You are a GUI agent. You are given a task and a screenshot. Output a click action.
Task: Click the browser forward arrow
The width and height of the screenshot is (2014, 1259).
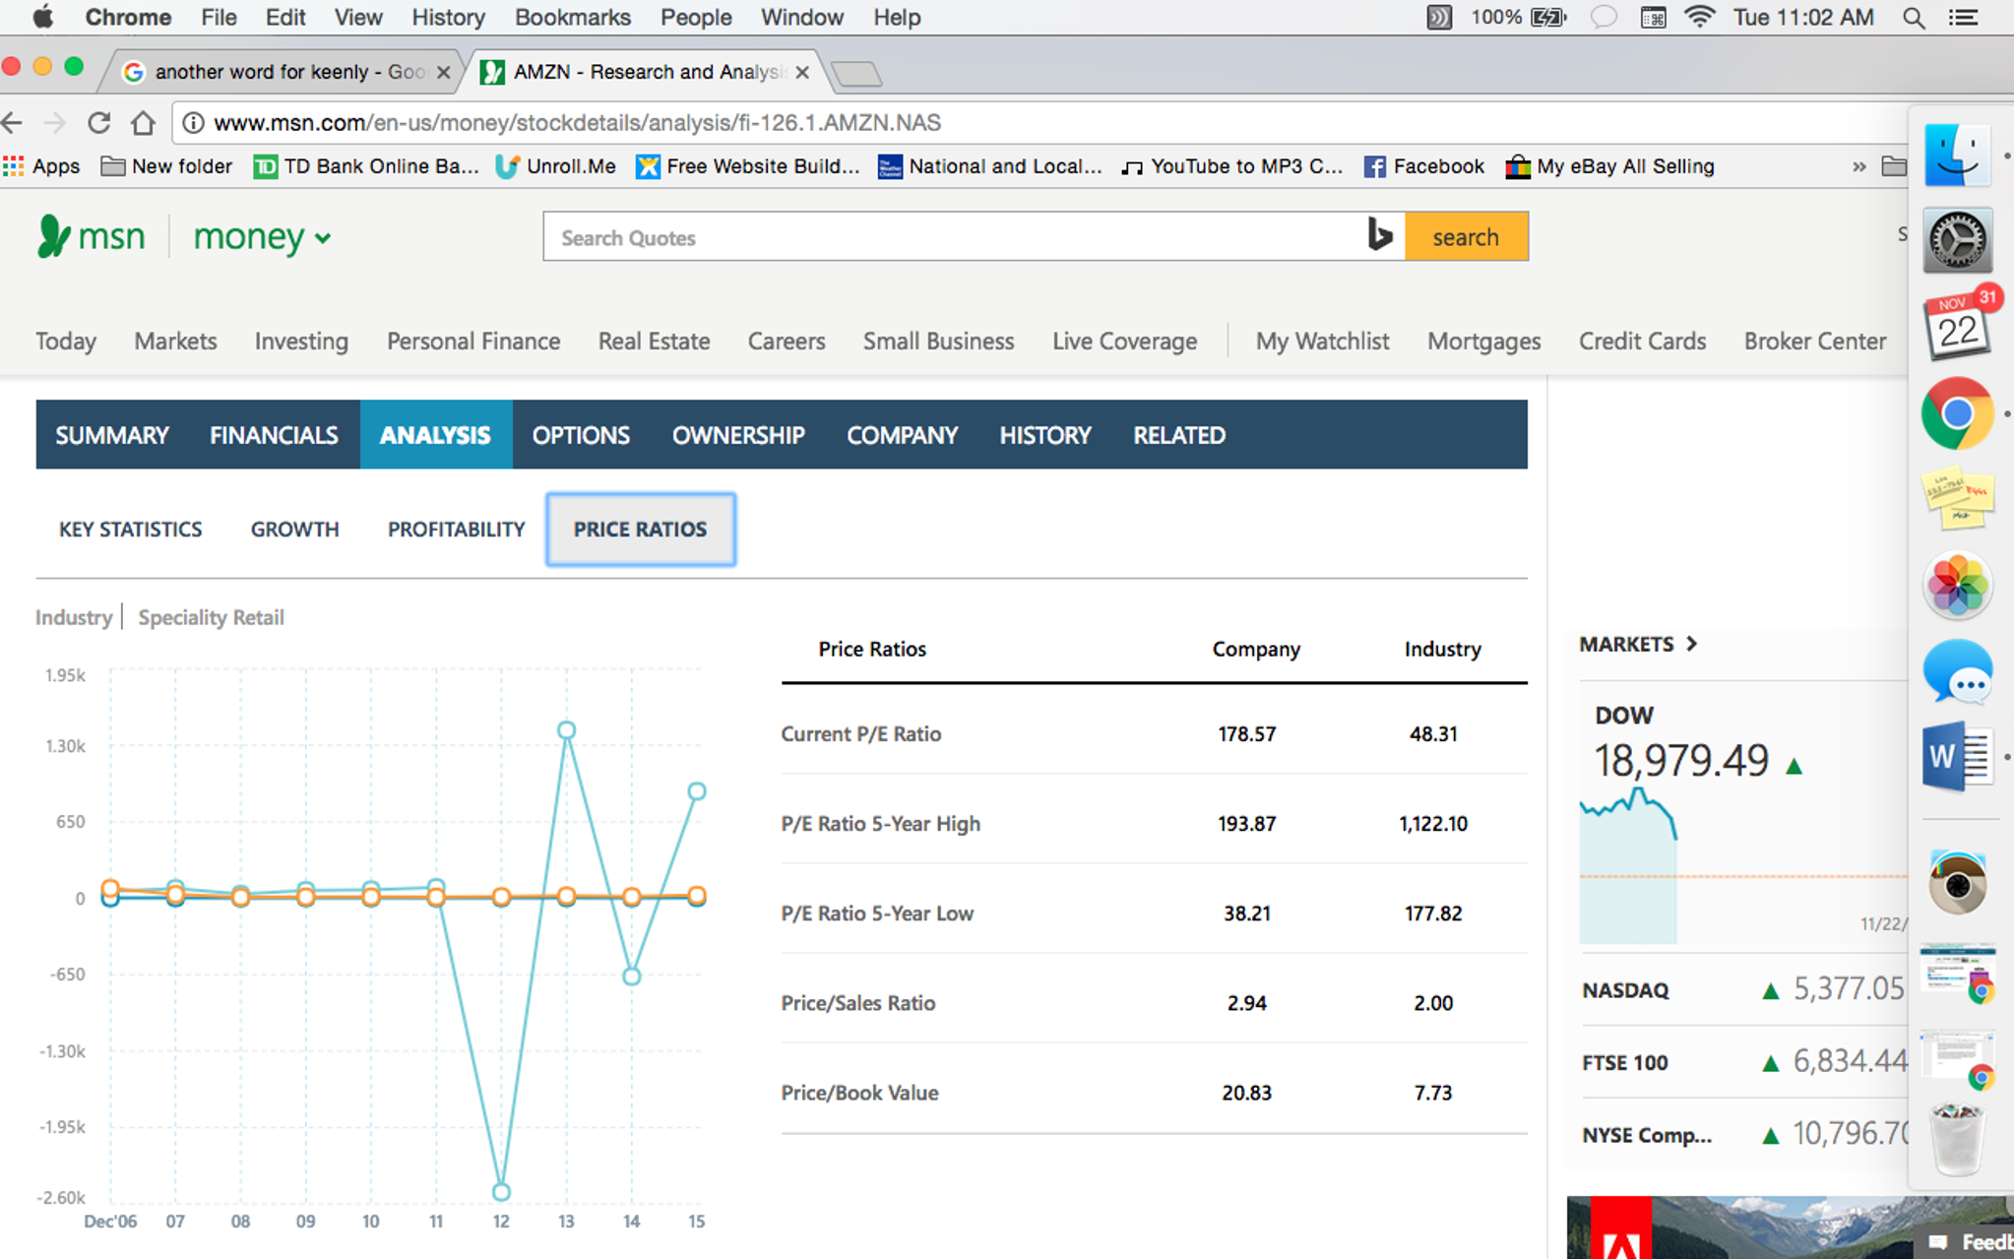click(x=55, y=123)
